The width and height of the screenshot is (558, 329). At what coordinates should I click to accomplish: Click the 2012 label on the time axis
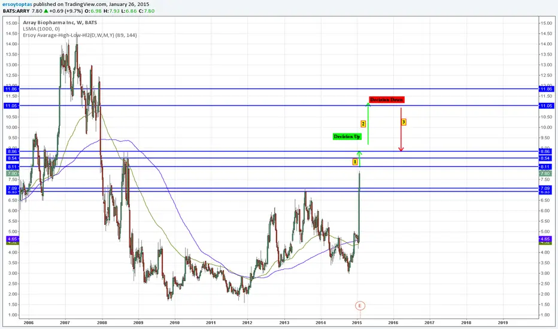pyautogui.click(x=247, y=322)
